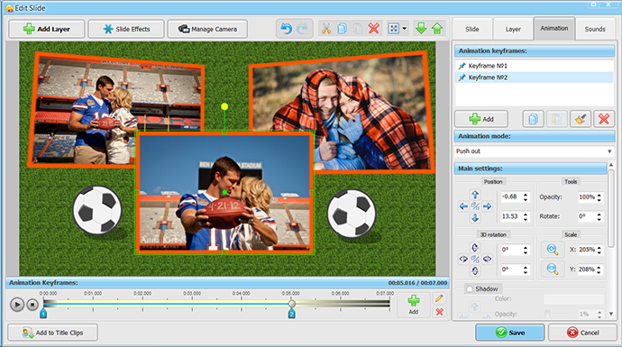Click the position down arrow
The height and width of the screenshot is (347, 622).
[475, 218]
